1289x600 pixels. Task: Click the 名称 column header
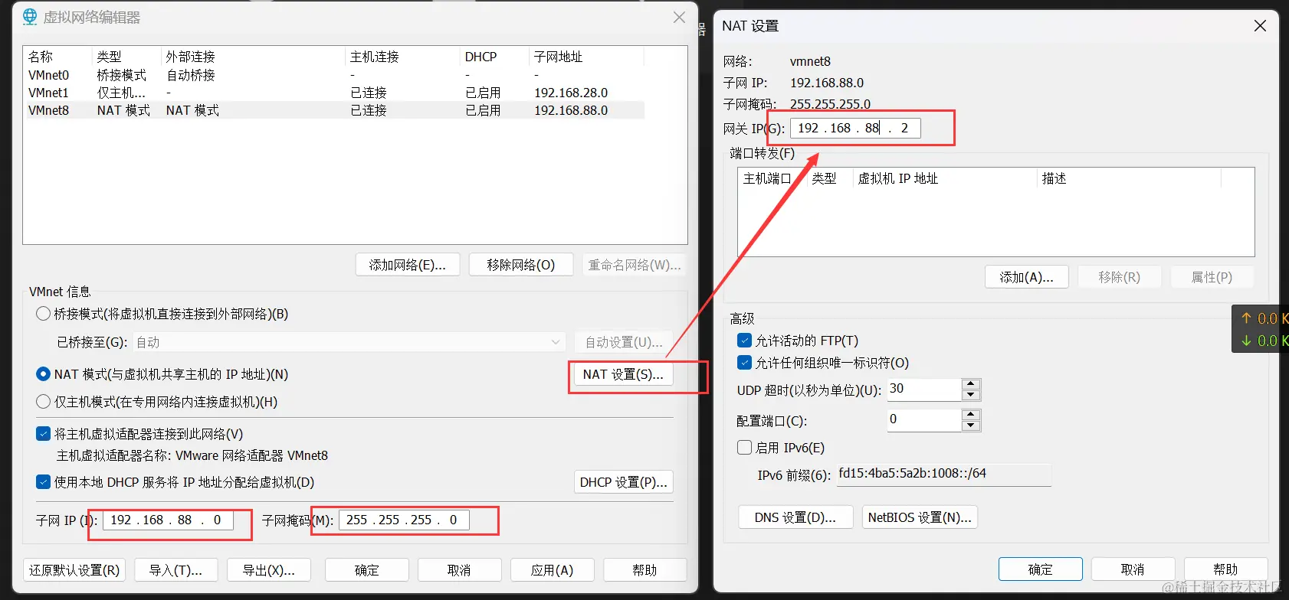point(58,57)
